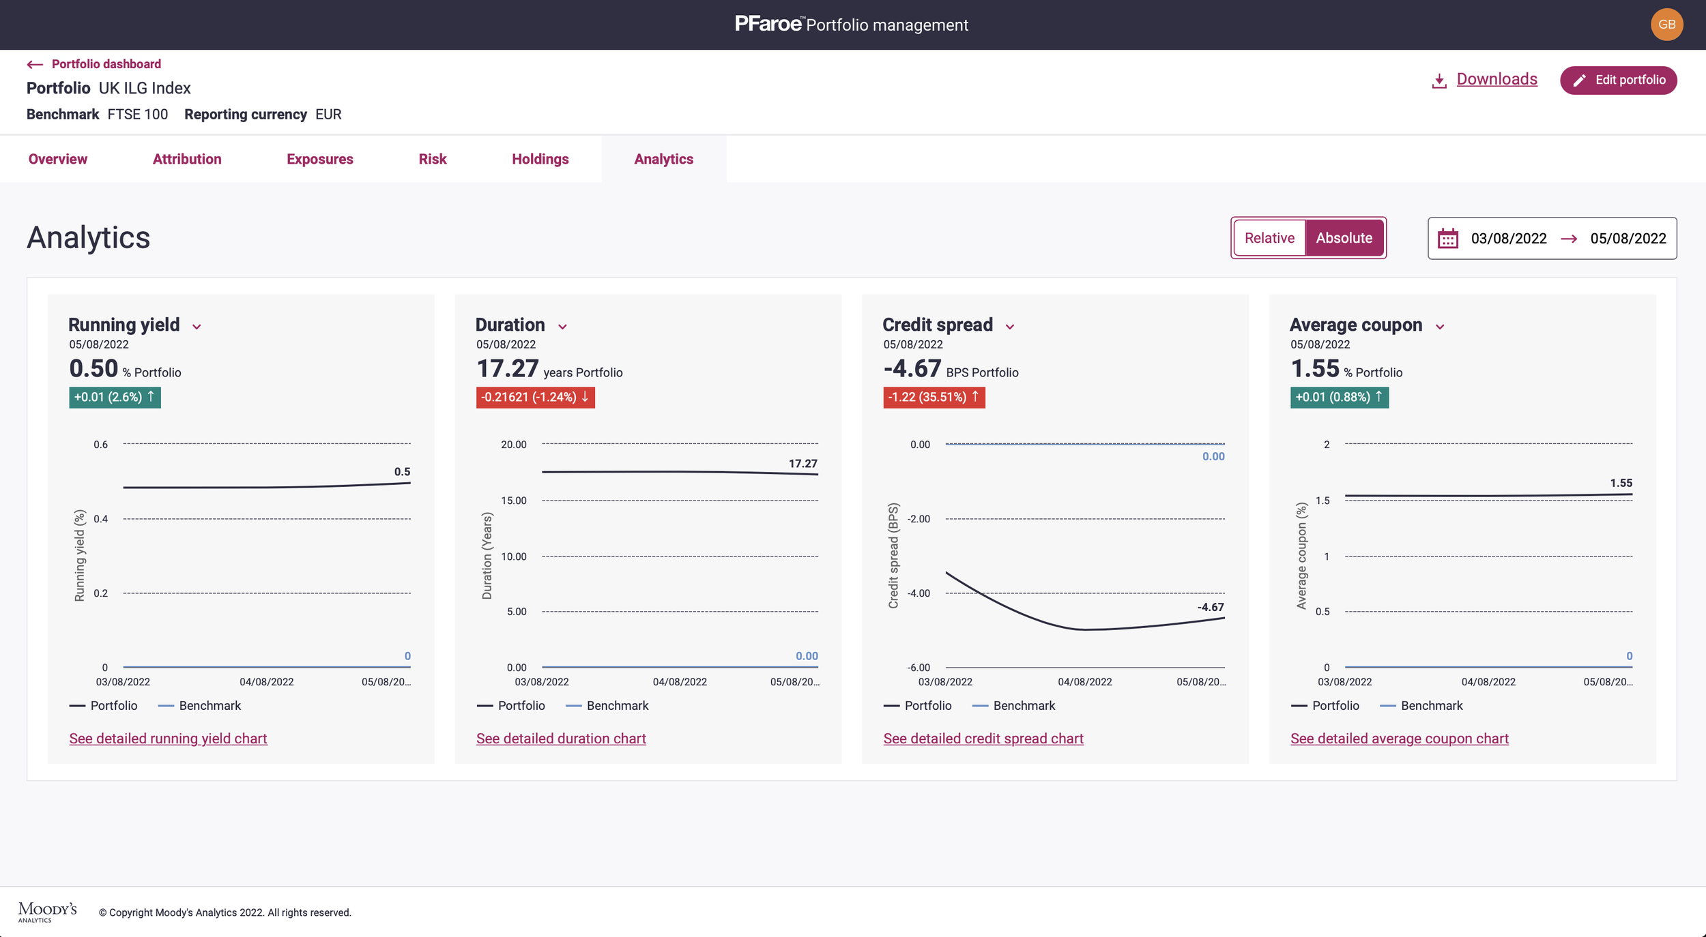Click the +0.01 (0.88%) average coupon badge

(1340, 397)
